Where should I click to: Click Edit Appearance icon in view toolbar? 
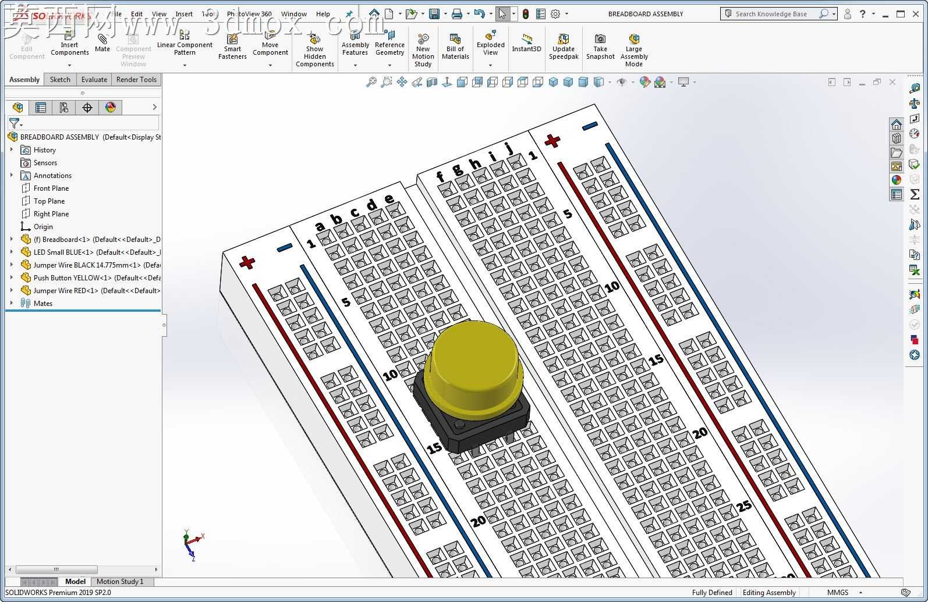point(644,82)
